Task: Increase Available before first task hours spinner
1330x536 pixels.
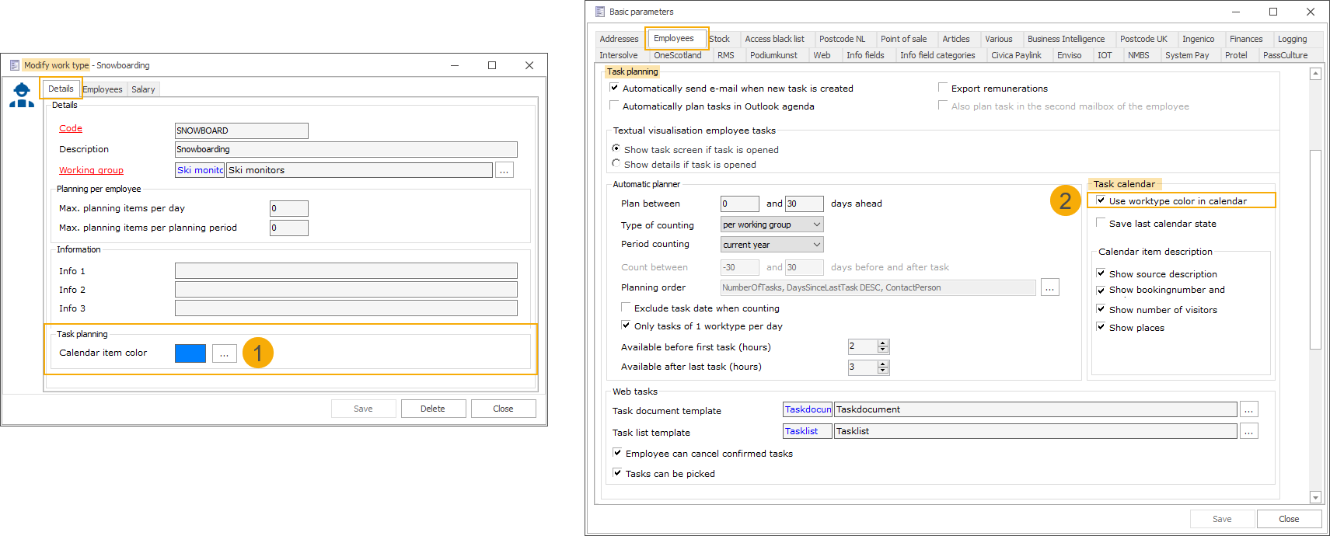Action: pyautogui.click(x=883, y=343)
